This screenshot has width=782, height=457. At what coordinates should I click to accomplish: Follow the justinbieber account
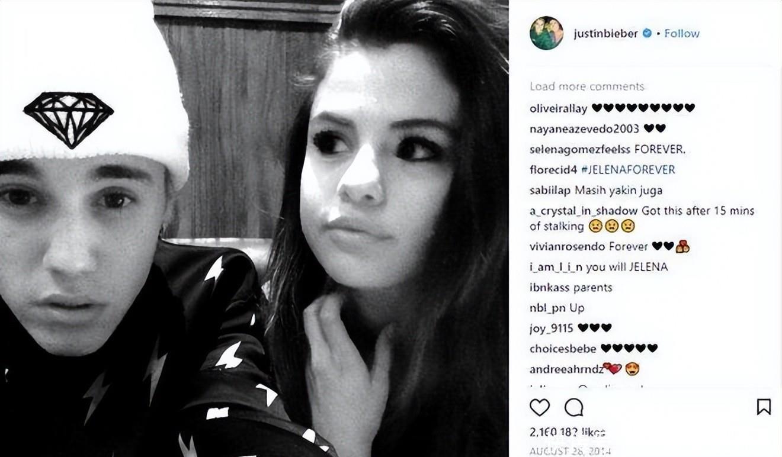point(681,34)
